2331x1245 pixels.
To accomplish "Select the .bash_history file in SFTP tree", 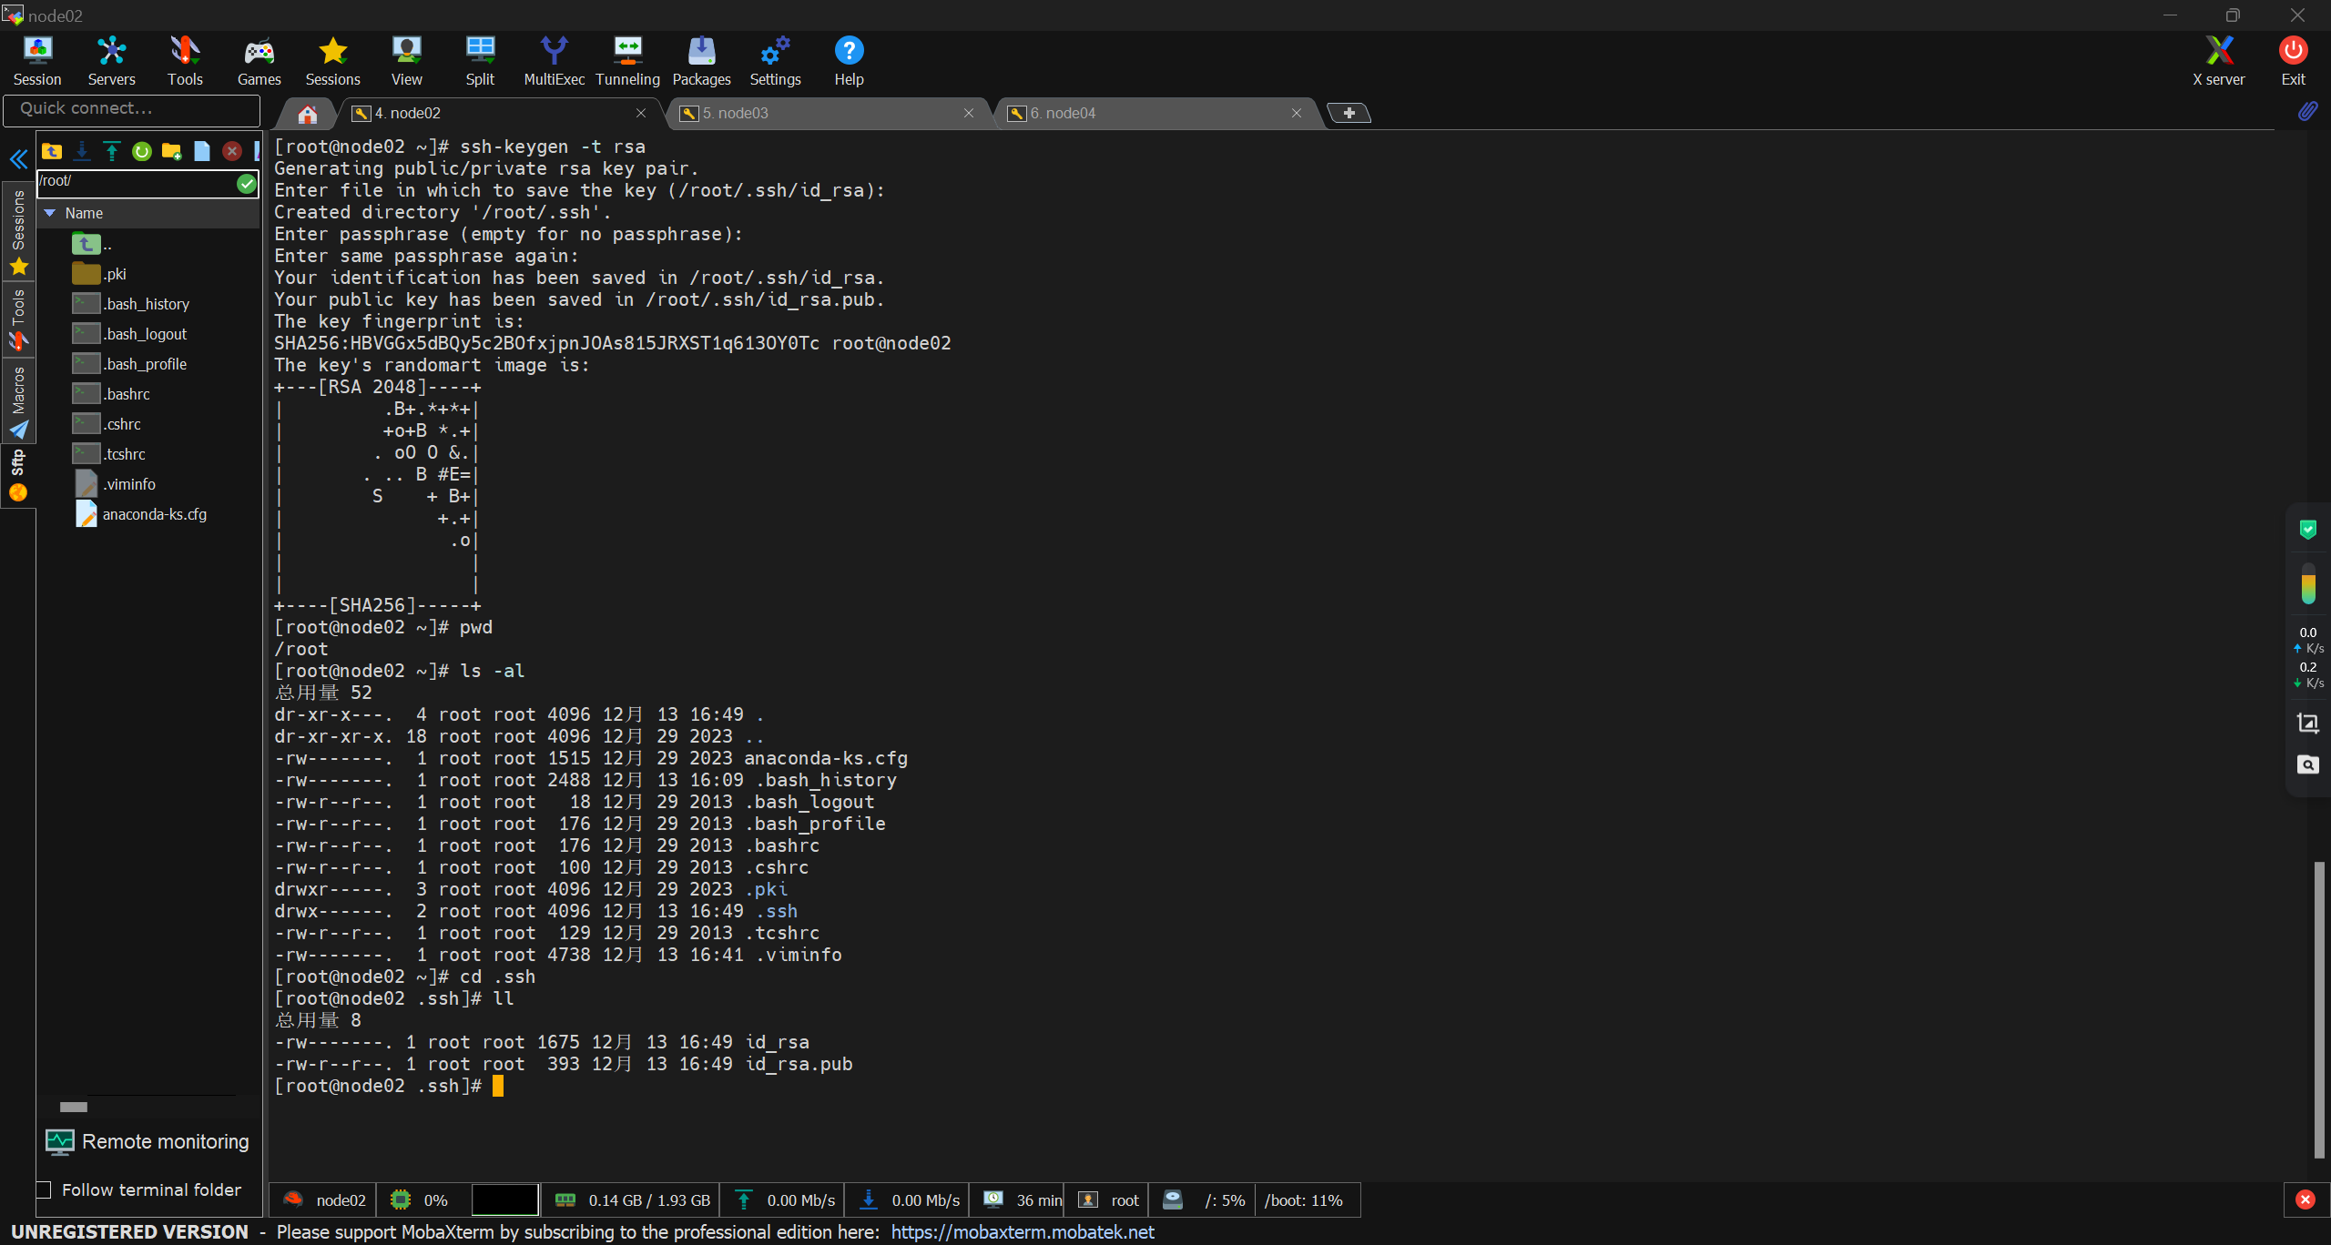I will [x=146, y=304].
